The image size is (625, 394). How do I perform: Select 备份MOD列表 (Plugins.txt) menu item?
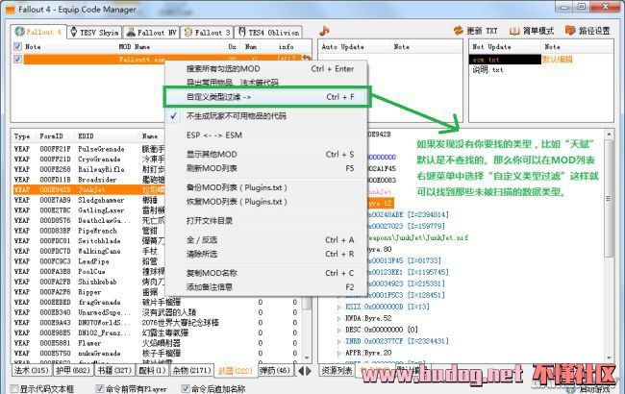265,187
